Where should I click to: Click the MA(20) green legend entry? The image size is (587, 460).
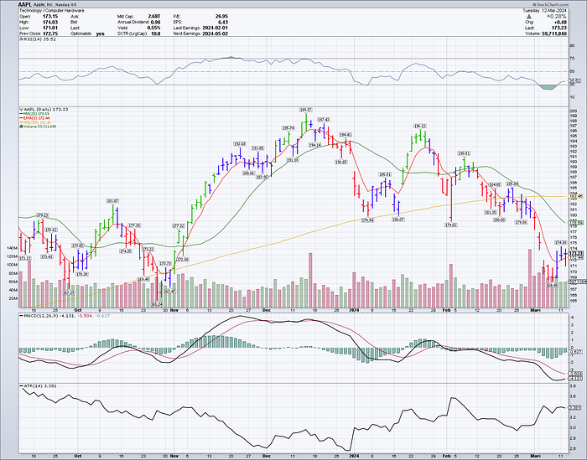tap(34, 114)
